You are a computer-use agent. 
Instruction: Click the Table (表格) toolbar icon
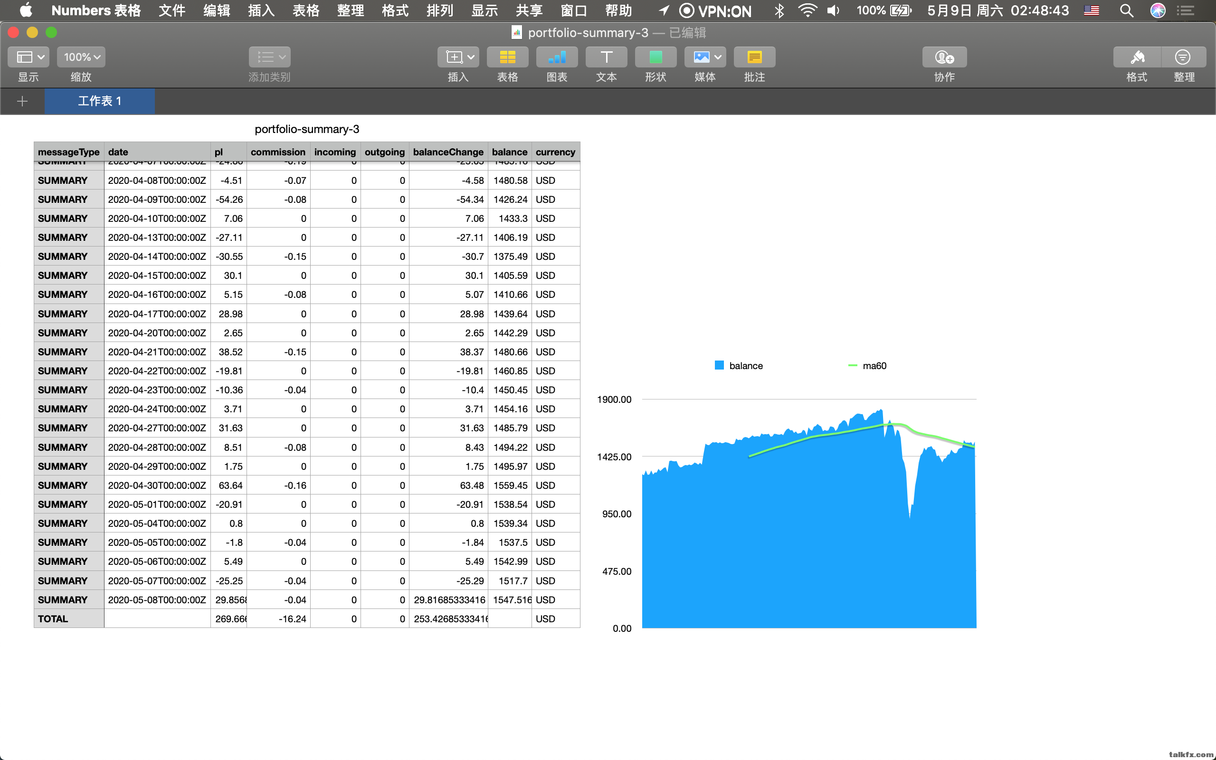click(x=507, y=57)
